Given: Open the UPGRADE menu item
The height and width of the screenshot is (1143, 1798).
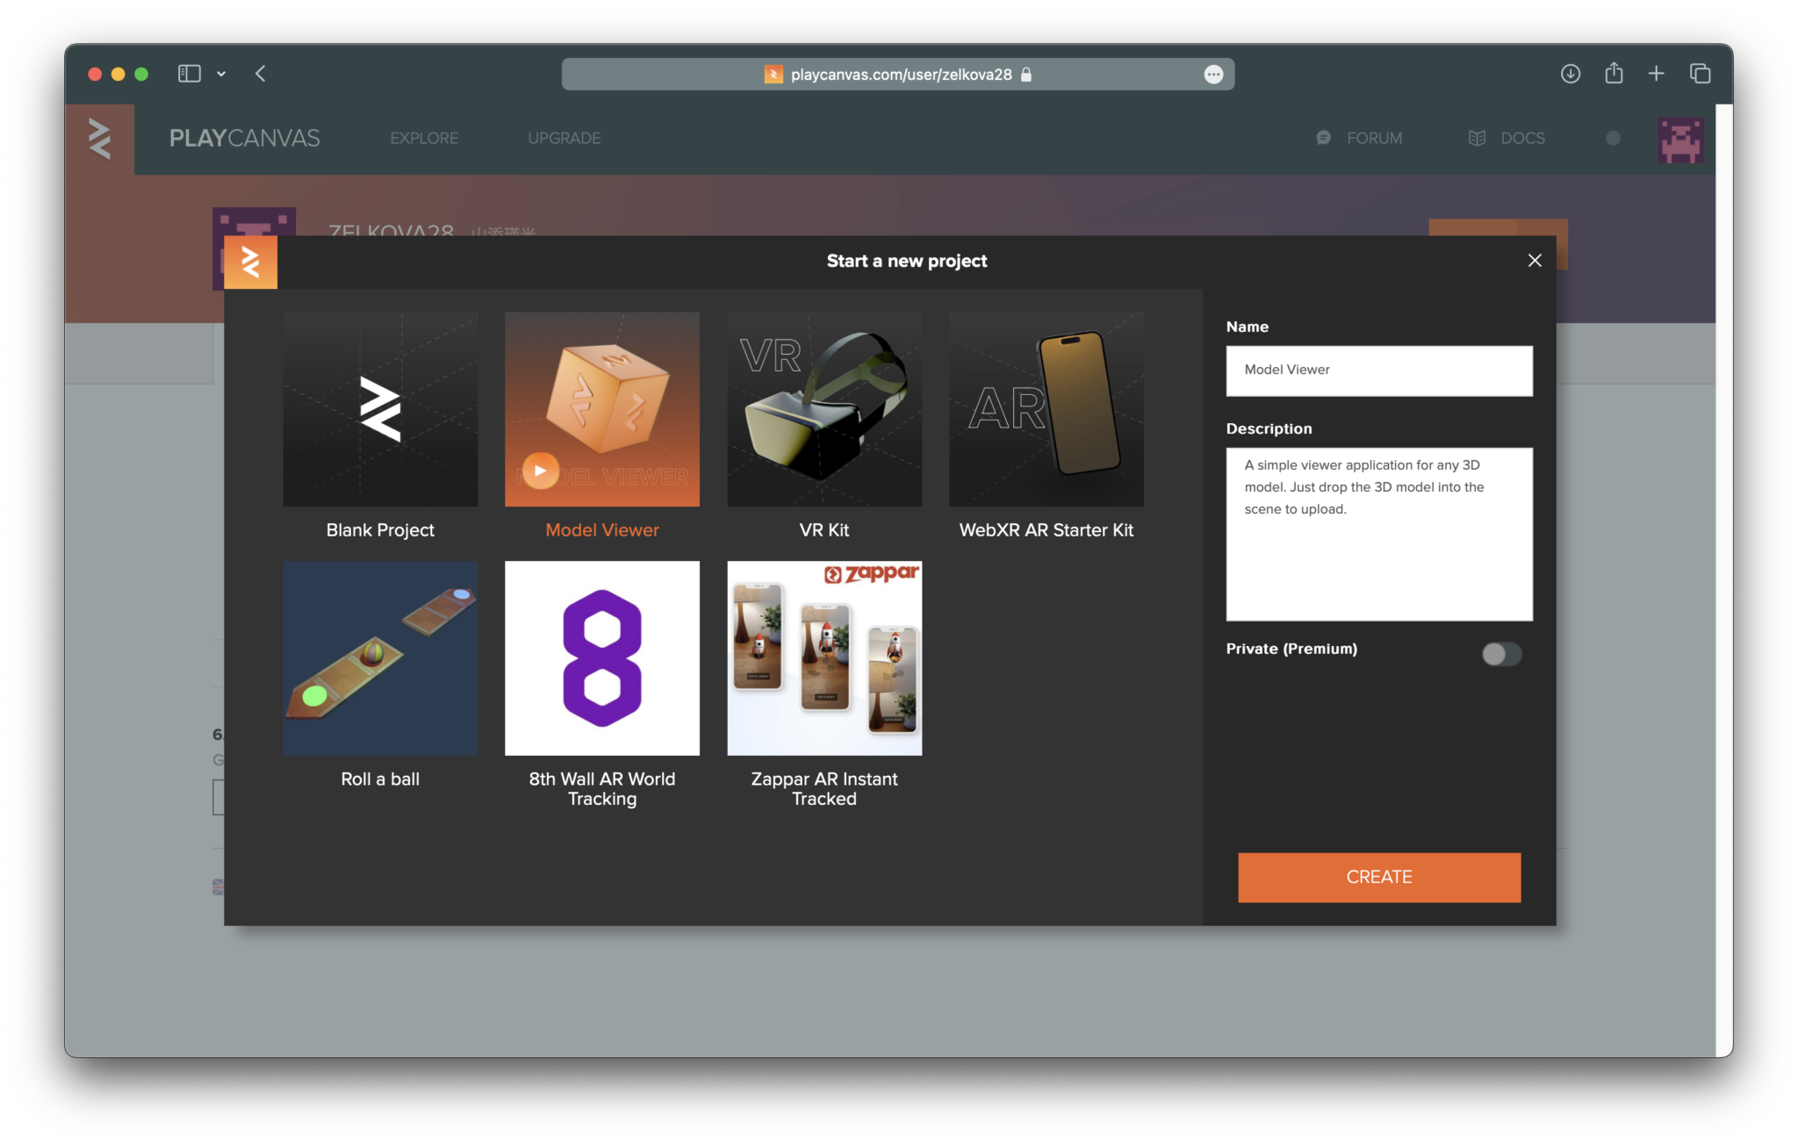Looking at the screenshot, I should 564,139.
